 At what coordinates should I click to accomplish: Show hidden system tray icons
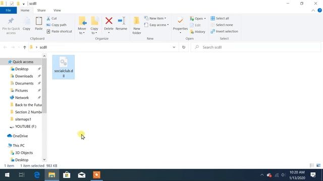tap(262, 175)
